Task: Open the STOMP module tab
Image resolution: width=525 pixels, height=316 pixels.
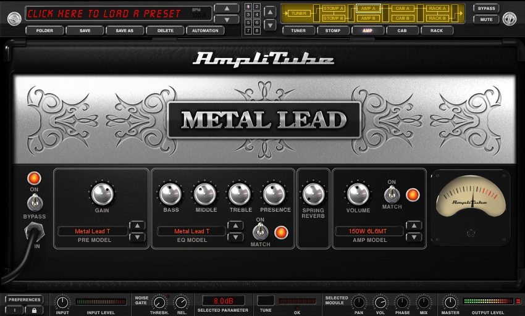Action: [333, 30]
